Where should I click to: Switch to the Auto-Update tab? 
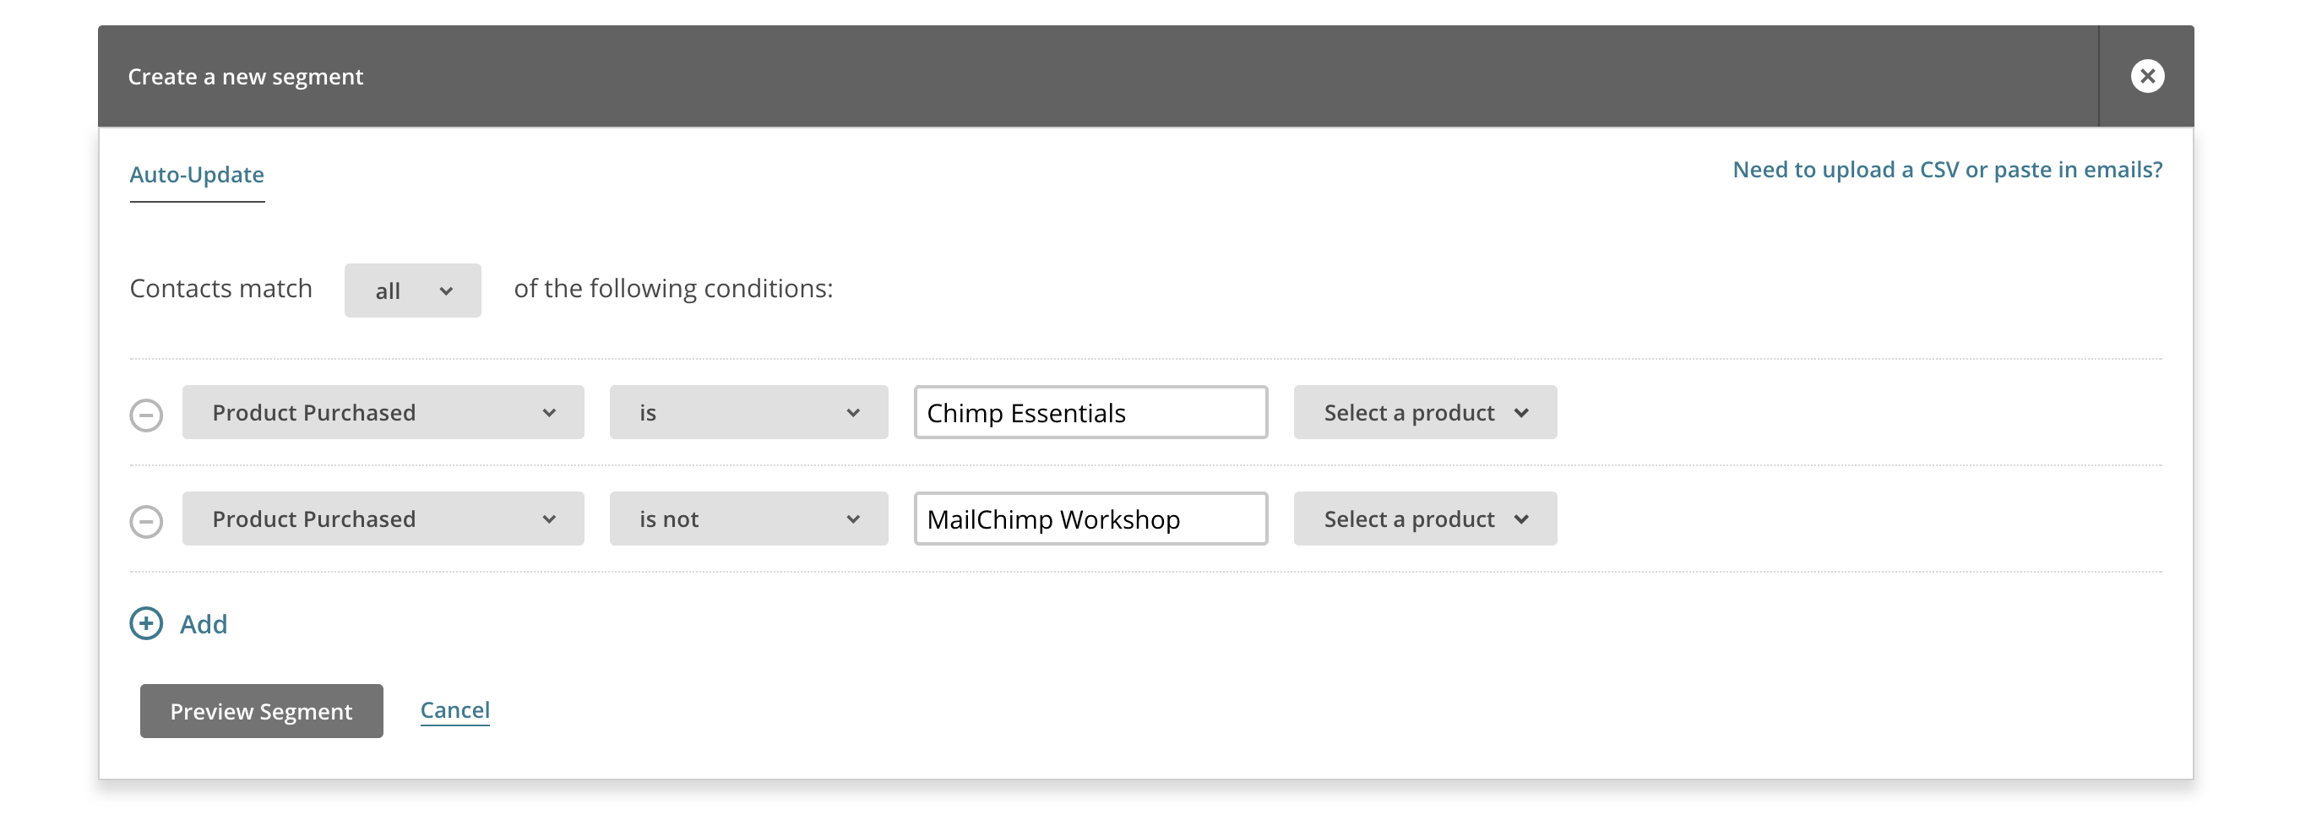point(197,174)
